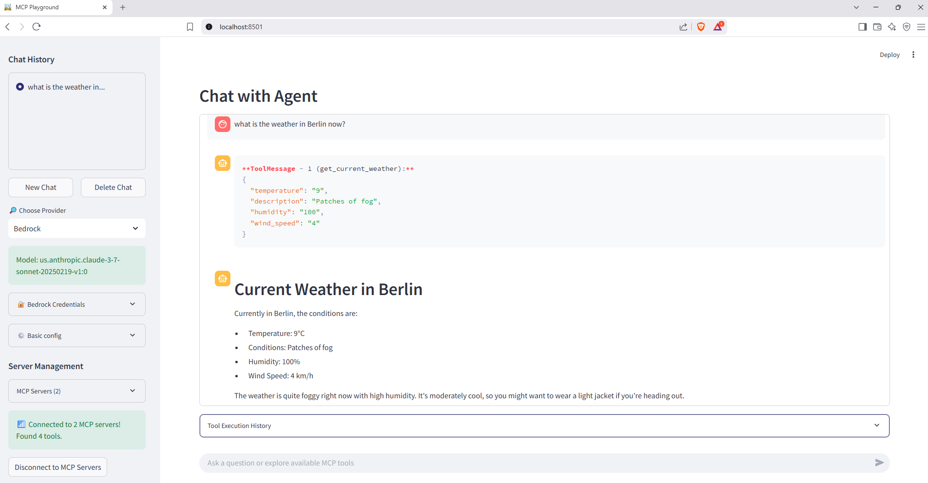Image resolution: width=928 pixels, height=483 pixels.
Task: Click the user avatar icon beside question
Action: [223, 124]
